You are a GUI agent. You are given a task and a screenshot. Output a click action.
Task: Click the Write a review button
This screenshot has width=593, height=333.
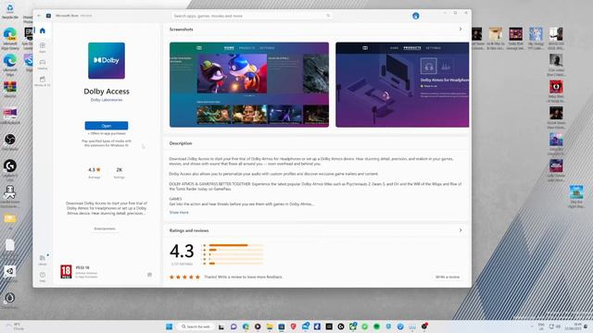pos(448,277)
